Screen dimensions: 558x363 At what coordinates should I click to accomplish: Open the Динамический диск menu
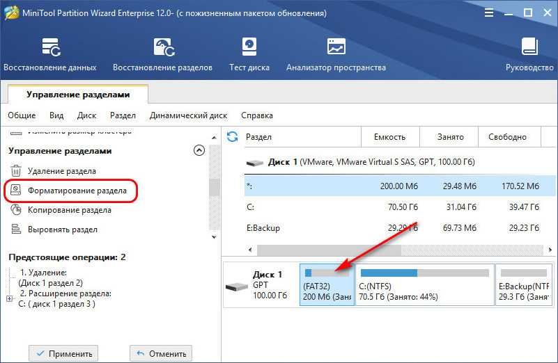[x=188, y=115]
